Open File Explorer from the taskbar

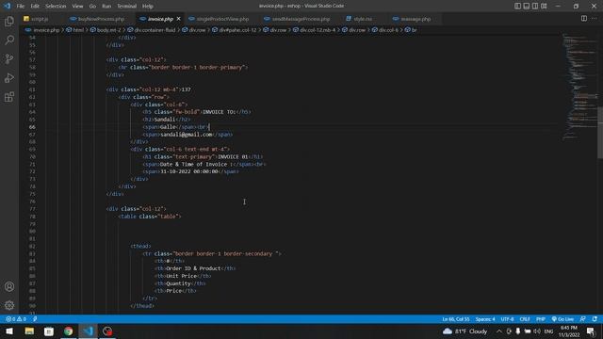[x=29, y=331]
